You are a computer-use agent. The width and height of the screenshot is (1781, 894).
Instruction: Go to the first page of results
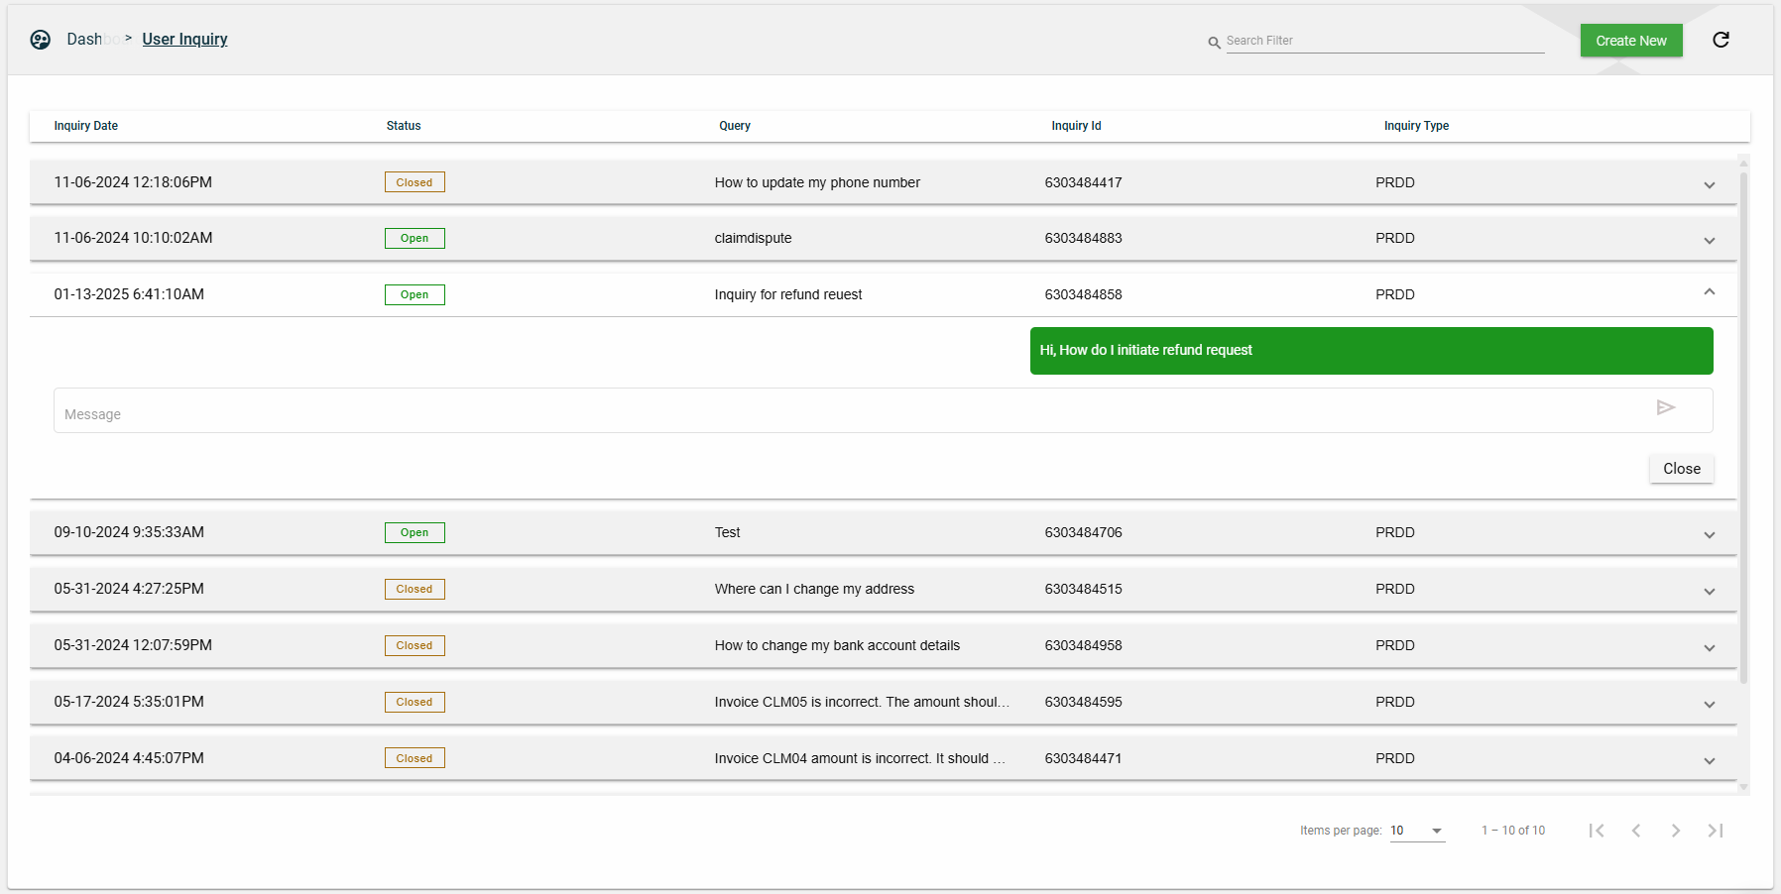(1596, 831)
